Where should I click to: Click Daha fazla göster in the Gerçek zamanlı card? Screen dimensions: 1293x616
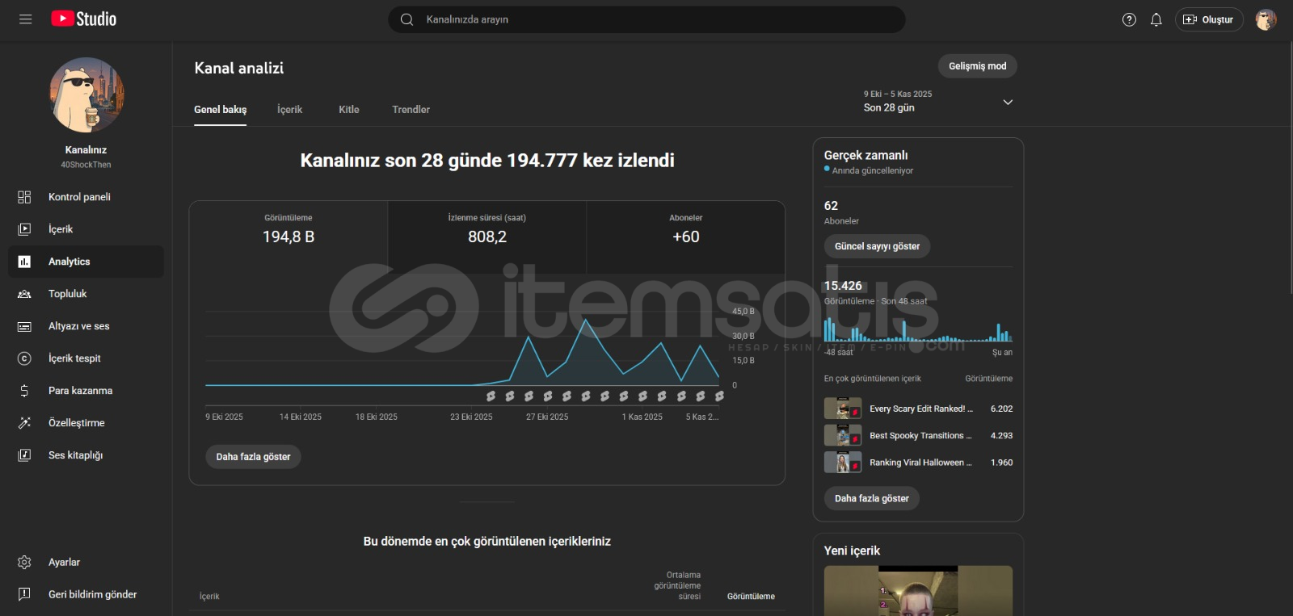872,499
